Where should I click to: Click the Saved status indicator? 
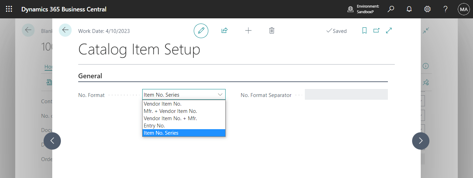pos(336,31)
